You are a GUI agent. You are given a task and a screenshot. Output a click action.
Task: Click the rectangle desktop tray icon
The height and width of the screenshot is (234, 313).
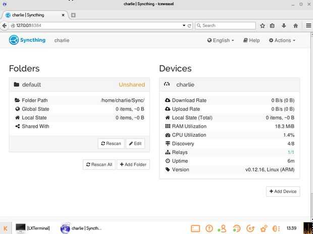point(195,228)
